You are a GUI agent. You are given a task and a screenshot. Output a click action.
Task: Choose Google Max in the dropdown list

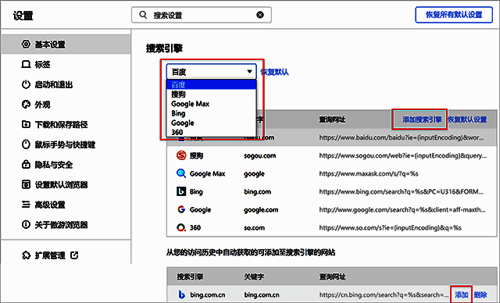212,104
